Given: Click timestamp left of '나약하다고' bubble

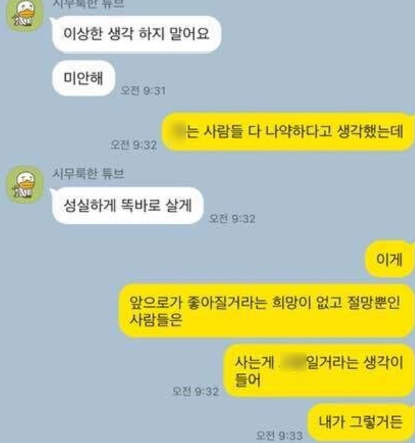Looking at the screenshot, I should pyautogui.click(x=134, y=145).
